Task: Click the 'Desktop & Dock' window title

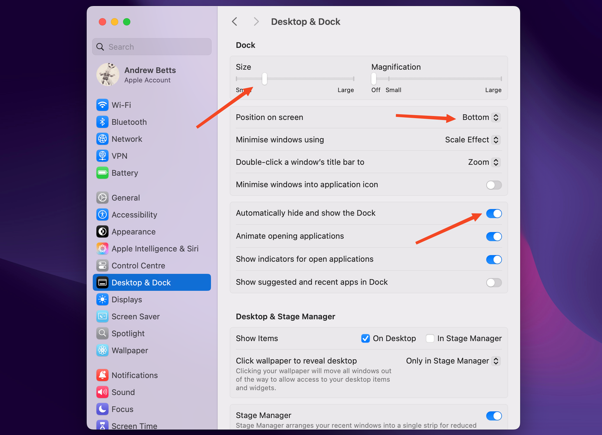Action: point(306,22)
